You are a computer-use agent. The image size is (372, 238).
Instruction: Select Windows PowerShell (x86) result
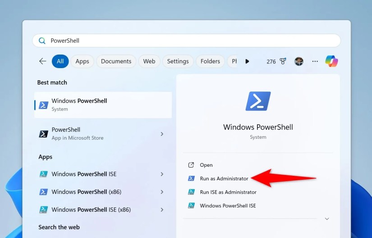coord(103,192)
